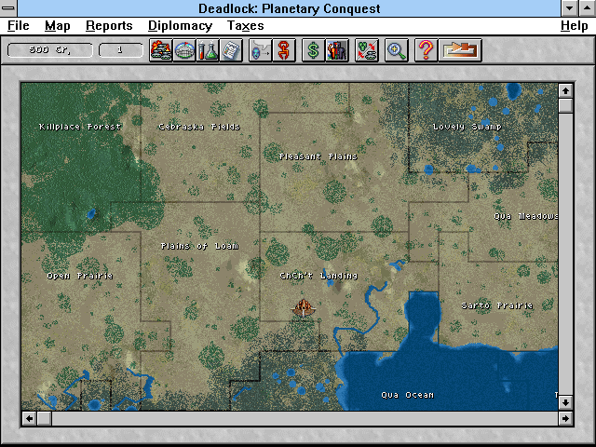Open the Diplomacy menu
The image size is (596, 447).
pyautogui.click(x=180, y=26)
